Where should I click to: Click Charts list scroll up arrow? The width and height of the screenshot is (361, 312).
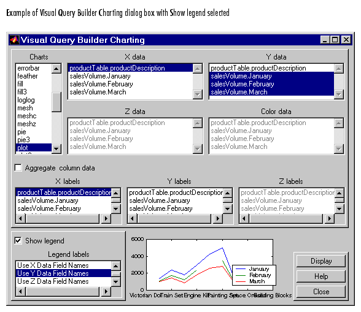tap(56, 69)
